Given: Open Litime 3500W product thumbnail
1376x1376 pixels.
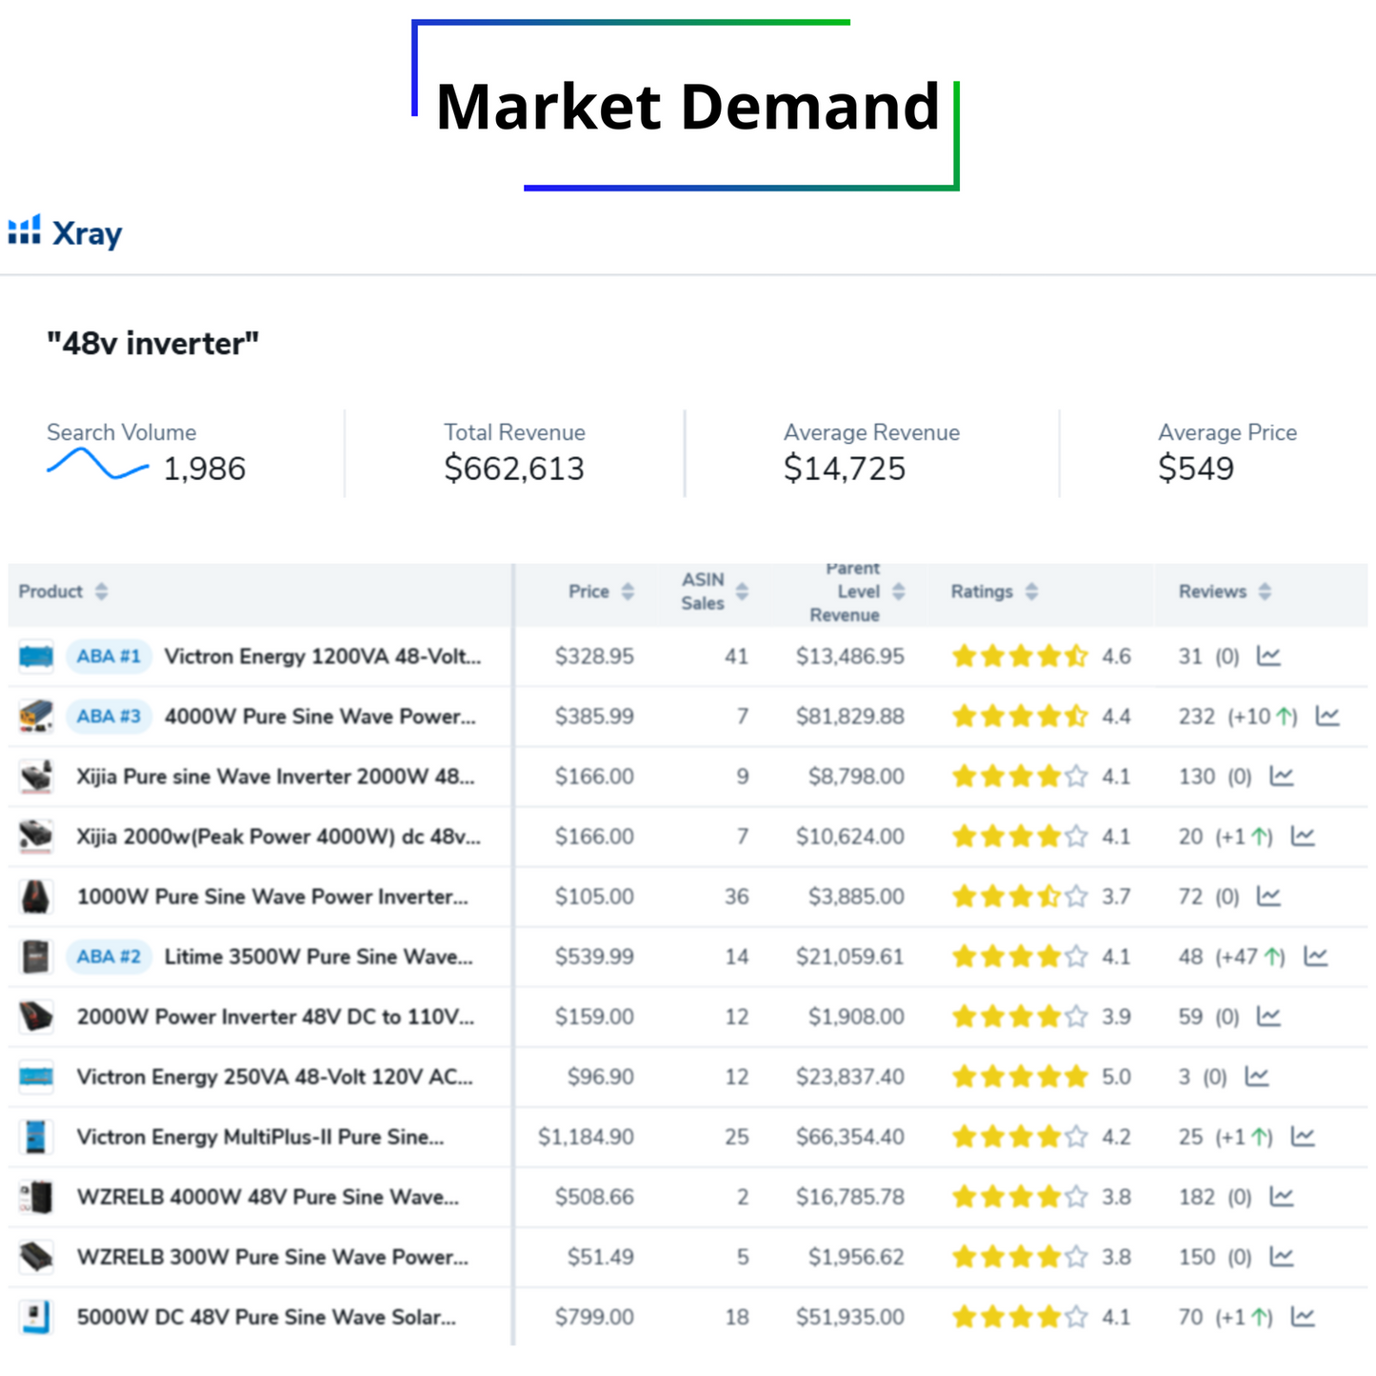Looking at the screenshot, I should [x=36, y=956].
